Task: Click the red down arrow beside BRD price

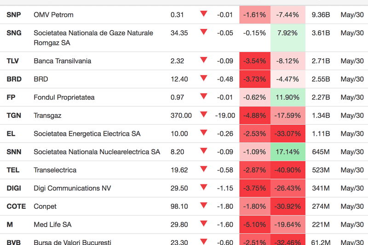Action: 203,78
